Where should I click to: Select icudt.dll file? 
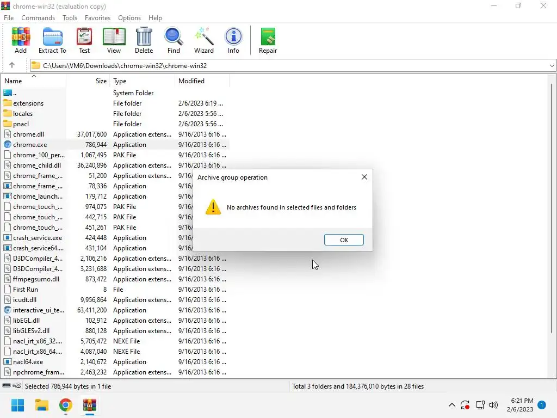[115, 300]
